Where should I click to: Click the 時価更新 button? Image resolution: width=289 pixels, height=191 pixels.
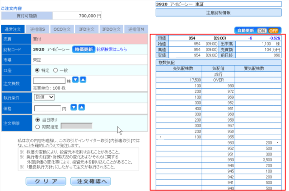tap(84, 49)
